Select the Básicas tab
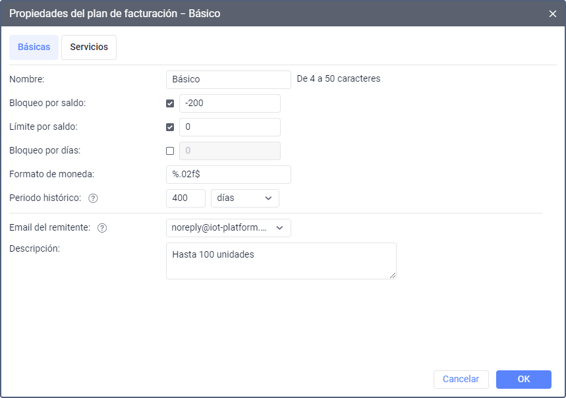The height and width of the screenshot is (398, 566). click(x=34, y=47)
